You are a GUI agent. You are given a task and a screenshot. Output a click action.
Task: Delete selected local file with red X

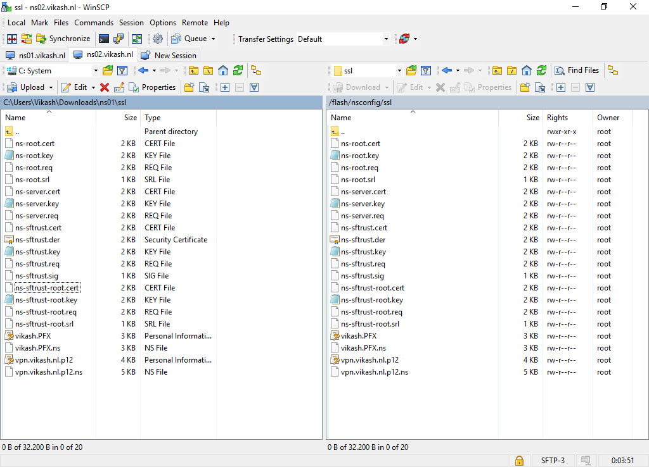pos(105,87)
